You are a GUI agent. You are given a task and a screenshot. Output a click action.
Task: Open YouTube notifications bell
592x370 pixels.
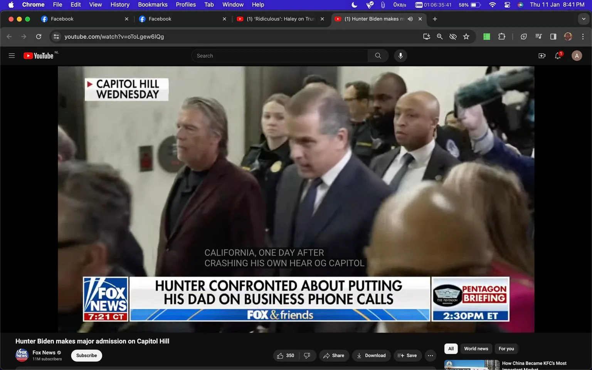tap(558, 56)
